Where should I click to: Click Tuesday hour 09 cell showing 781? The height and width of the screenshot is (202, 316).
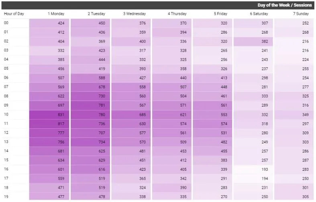coord(90,105)
